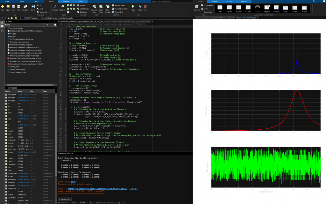Expand the Find dropdown arrow

[x=45, y=9]
